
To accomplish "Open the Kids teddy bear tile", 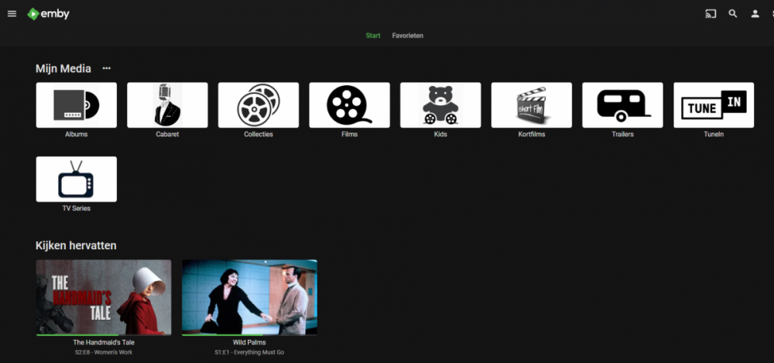I will click(440, 105).
